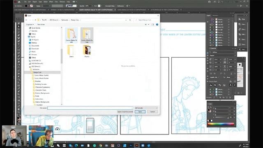This screenshot has height=148, width=263.
Task: Open Microsoft Edge from the taskbar
Action: [x=76, y=146]
